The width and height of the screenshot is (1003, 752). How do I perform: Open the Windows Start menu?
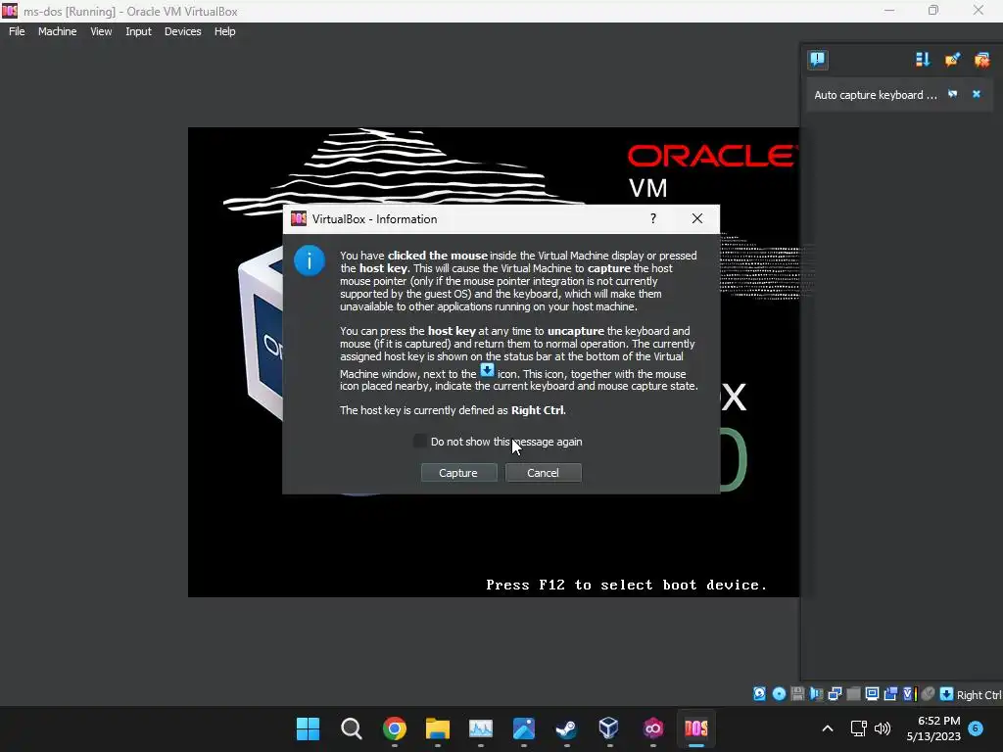click(x=308, y=728)
